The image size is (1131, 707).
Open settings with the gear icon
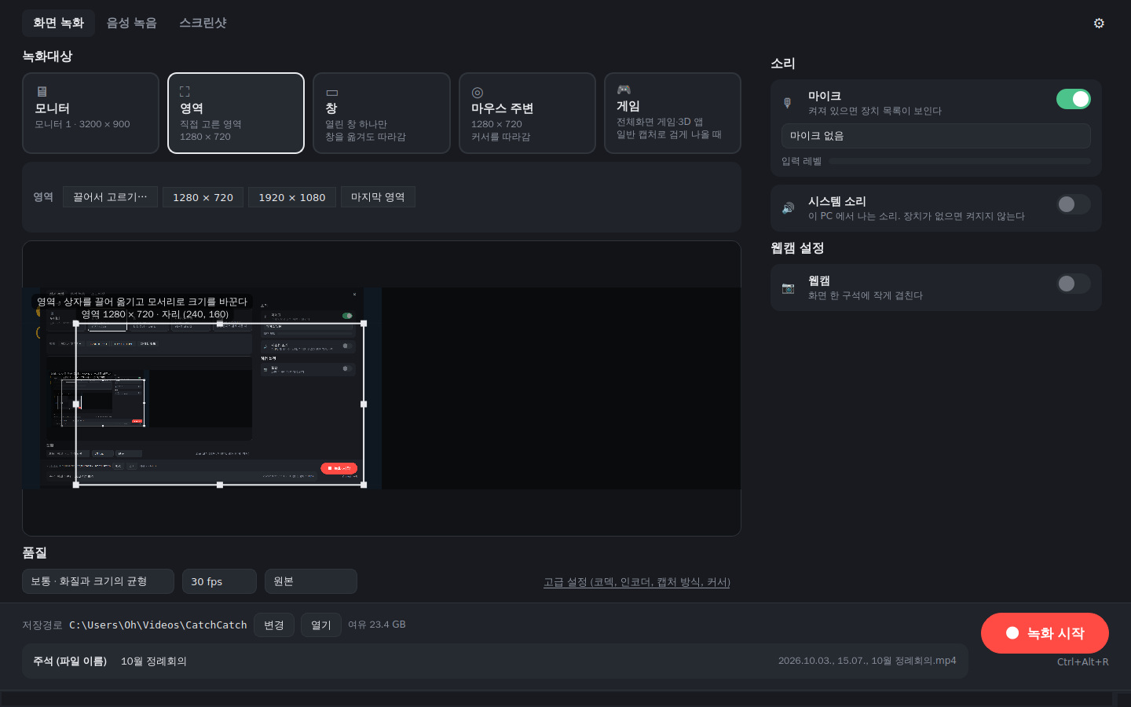(1099, 23)
